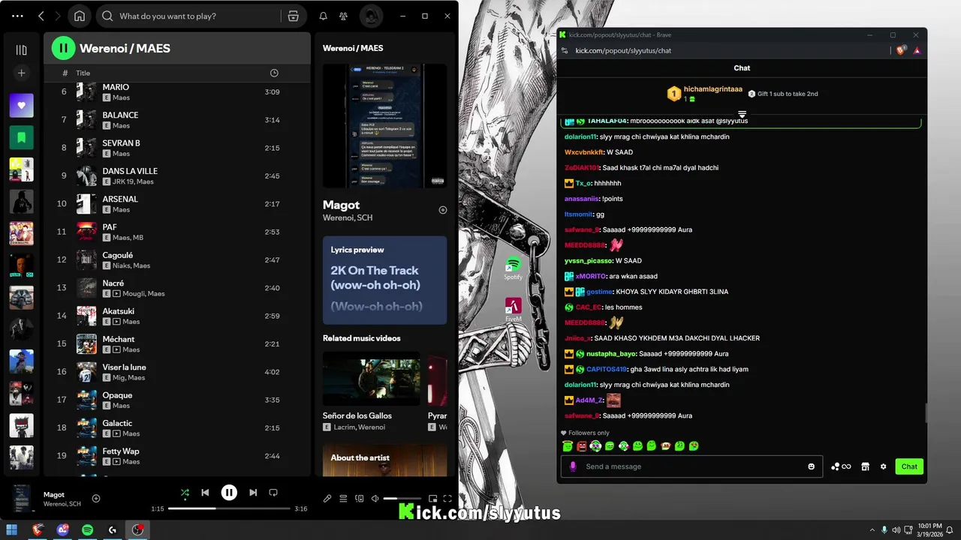961x540 pixels.
Task: Go forward with Spotify's right arrow
Action: click(x=58, y=16)
